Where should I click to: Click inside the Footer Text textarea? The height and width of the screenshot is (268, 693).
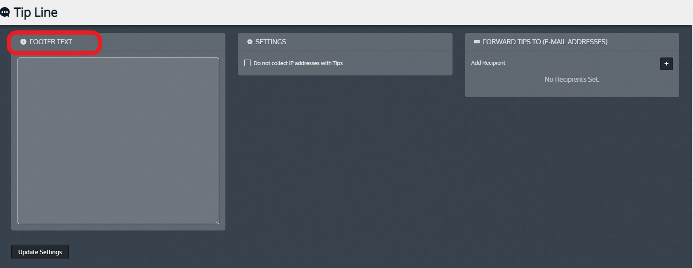118,141
